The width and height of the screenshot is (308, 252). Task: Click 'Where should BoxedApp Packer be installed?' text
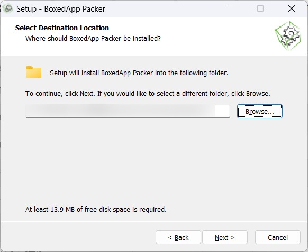tap(93, 38)
